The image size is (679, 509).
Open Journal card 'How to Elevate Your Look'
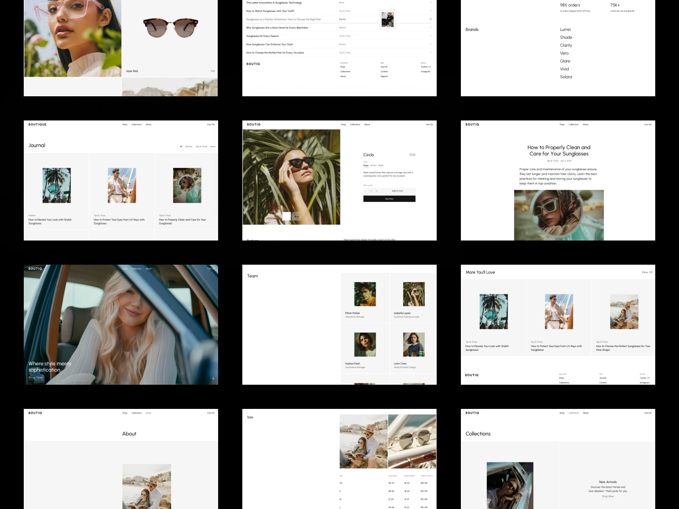tap(56, 192)
